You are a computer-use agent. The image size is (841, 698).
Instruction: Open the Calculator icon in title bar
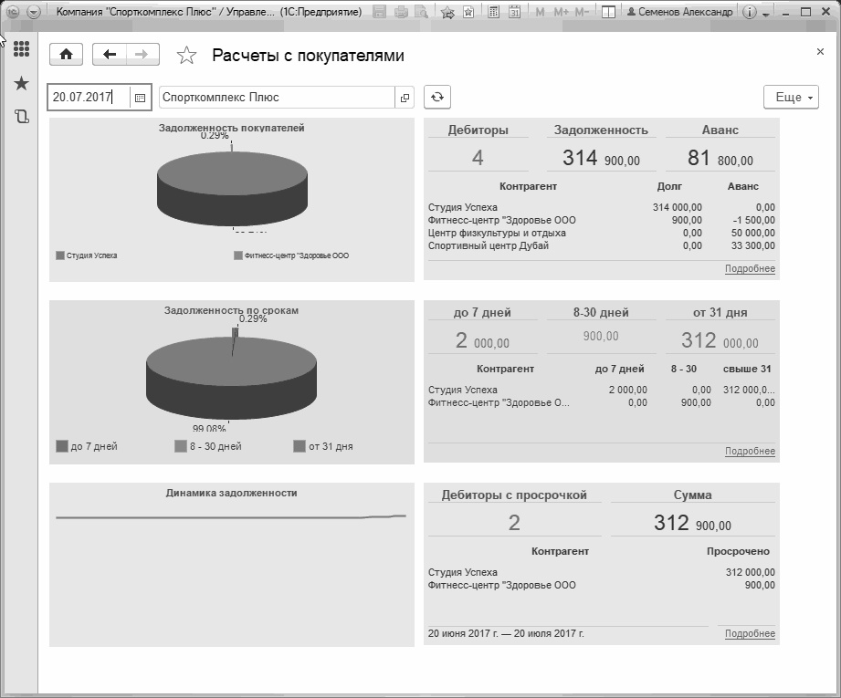[493, 12]
